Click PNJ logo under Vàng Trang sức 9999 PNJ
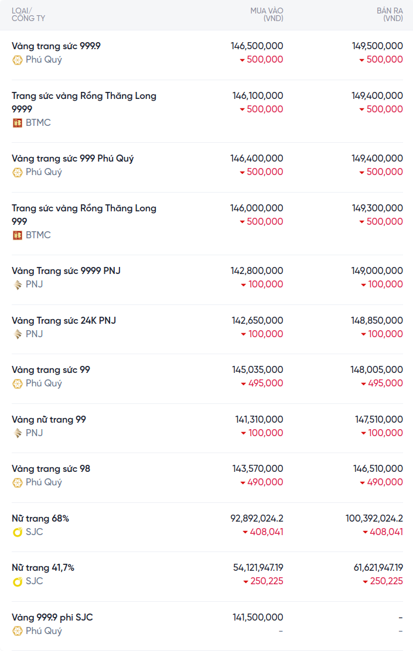The image size is (413, 651). [x=18, y=285]
